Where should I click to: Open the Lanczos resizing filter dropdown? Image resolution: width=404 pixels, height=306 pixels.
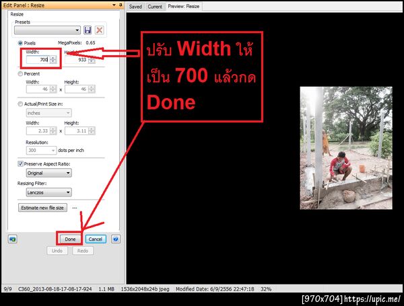tap(49, 192)
